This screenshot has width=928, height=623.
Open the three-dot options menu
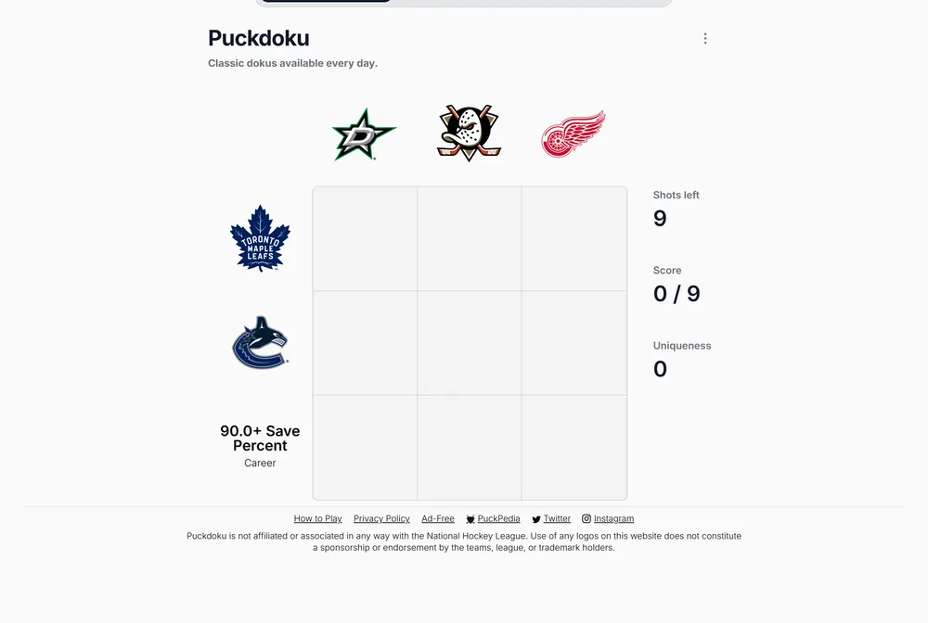click(705, 38)
